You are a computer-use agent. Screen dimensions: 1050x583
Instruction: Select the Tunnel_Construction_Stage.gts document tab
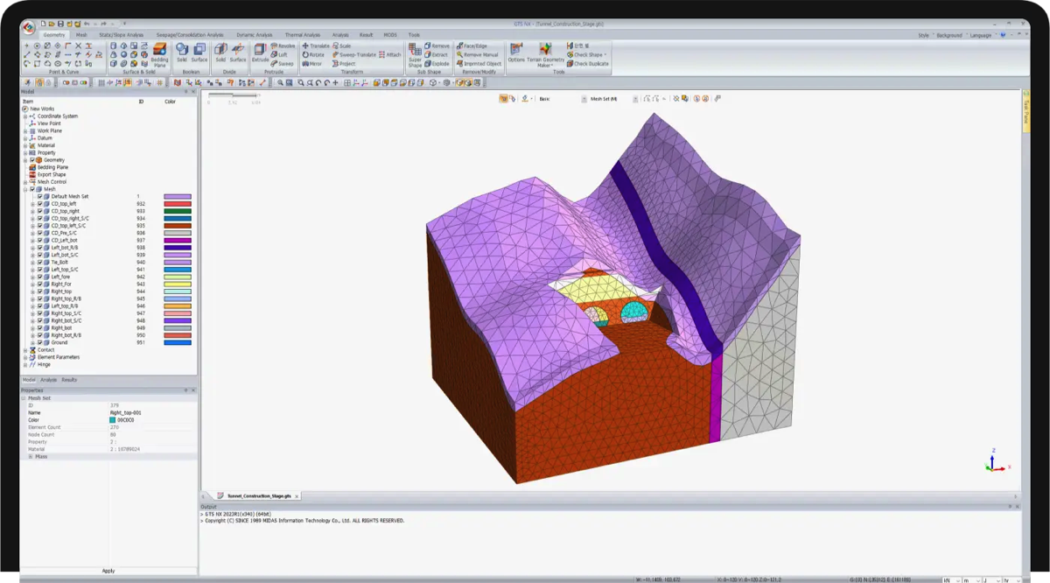point(257,495)
